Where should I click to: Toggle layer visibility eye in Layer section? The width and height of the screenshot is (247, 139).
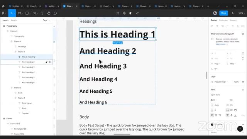coord(243,82)
